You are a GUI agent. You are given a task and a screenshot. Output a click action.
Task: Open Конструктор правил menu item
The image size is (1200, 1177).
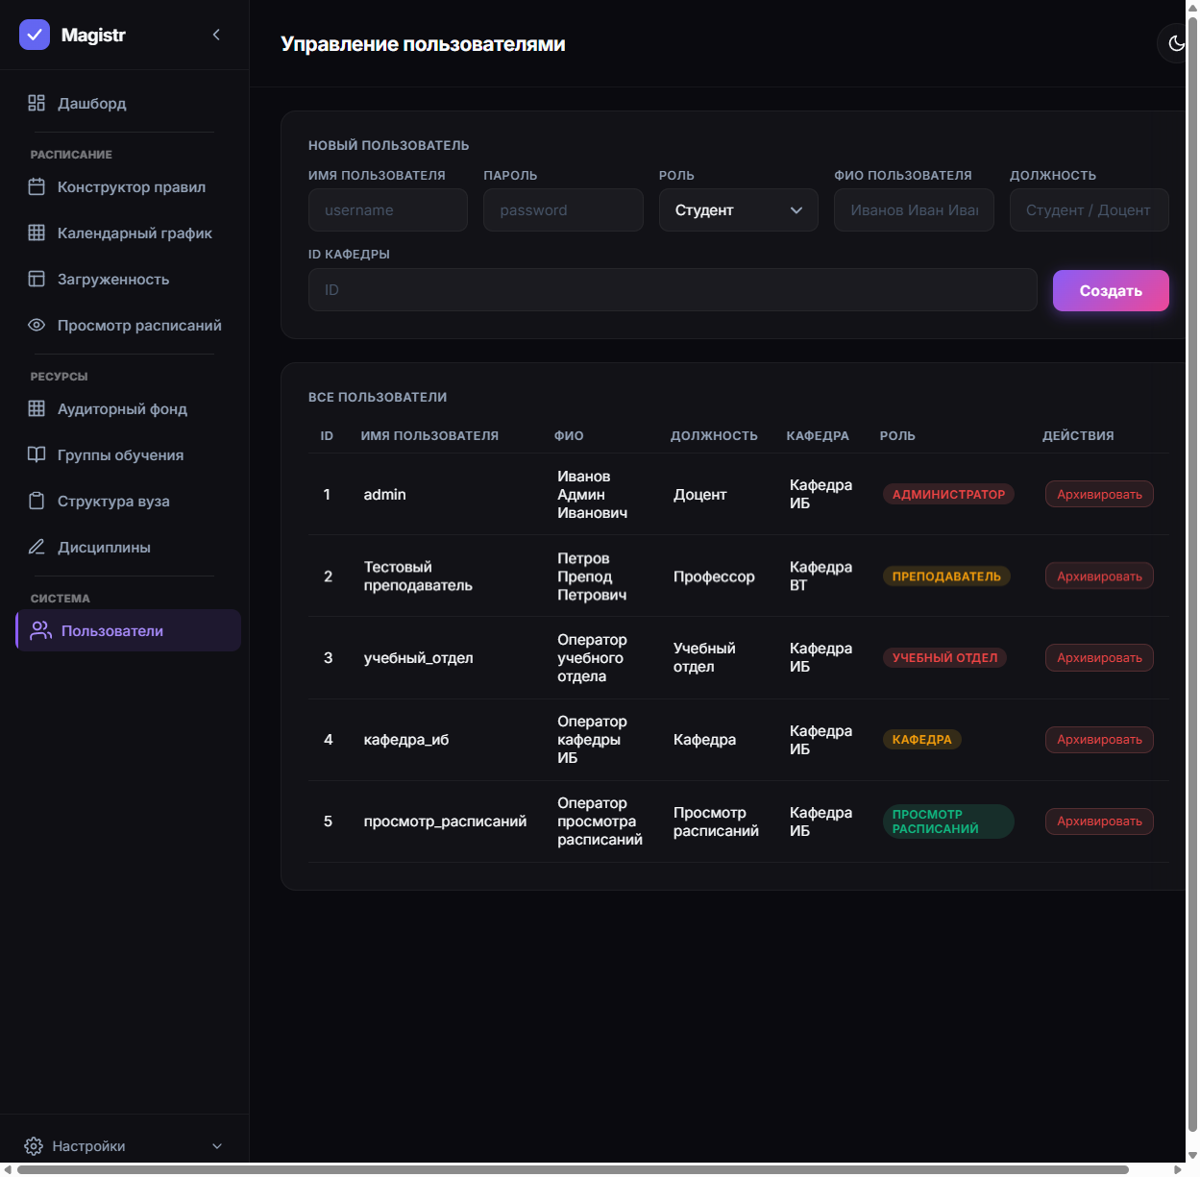(x=132, y=187)
